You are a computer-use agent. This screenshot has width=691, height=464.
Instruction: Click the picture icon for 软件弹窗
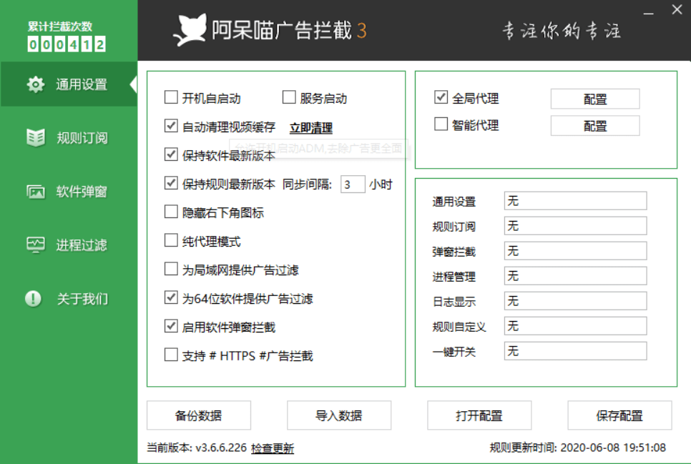[x=35, y=192]
